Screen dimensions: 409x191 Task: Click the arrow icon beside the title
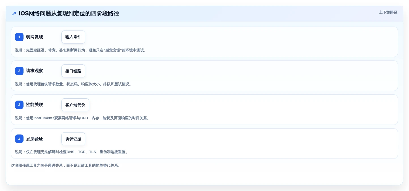pos(14,14)
